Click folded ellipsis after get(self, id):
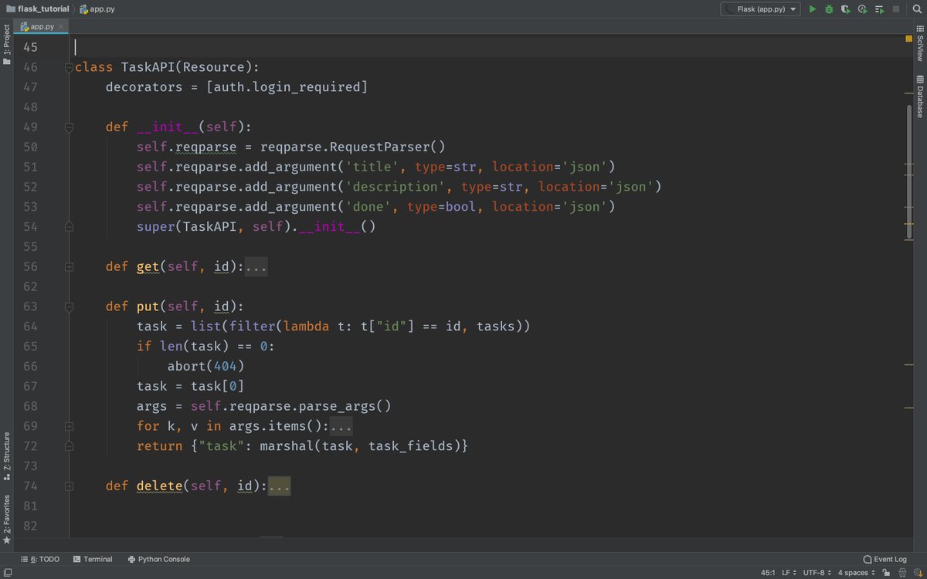This screenshot has height=579, width=927. pos(256,266)
